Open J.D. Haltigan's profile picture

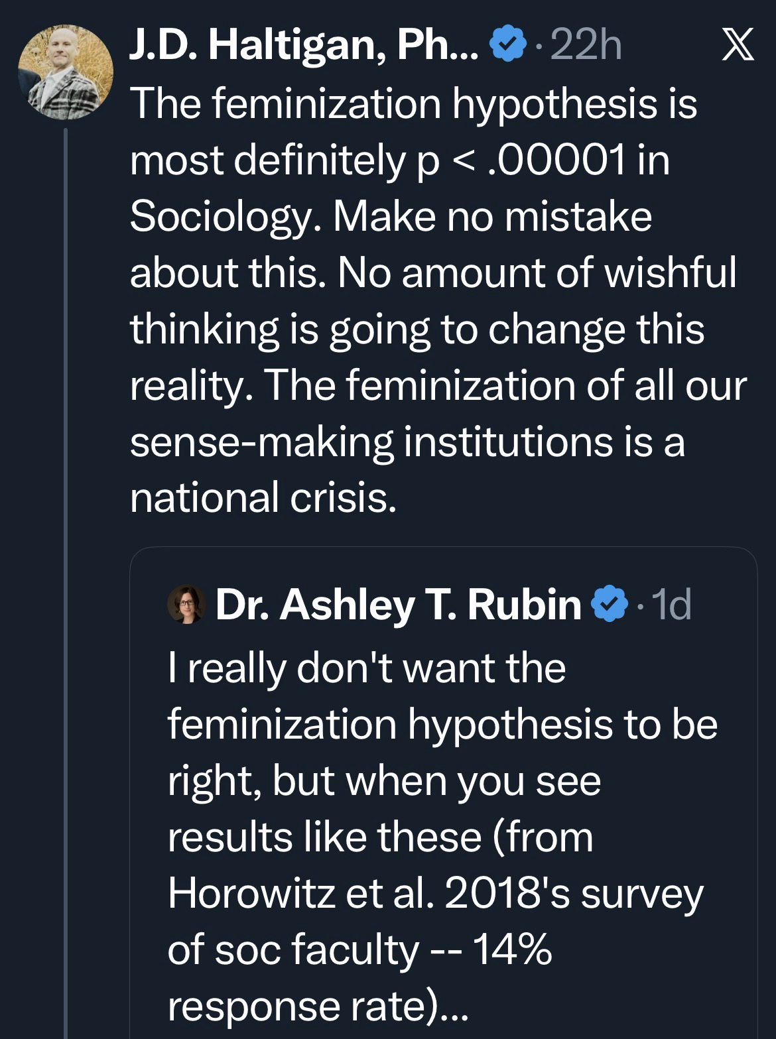point(64,73)
